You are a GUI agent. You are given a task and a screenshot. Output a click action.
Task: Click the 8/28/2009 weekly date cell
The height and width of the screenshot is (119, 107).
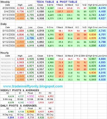pyautogui.click(x=8, y=8)
